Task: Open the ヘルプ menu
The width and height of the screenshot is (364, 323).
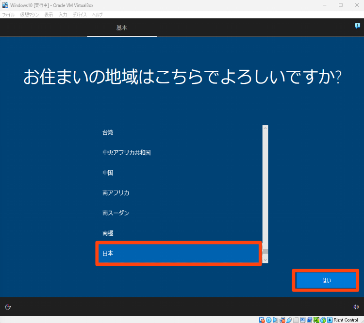Action: [97, 15]
